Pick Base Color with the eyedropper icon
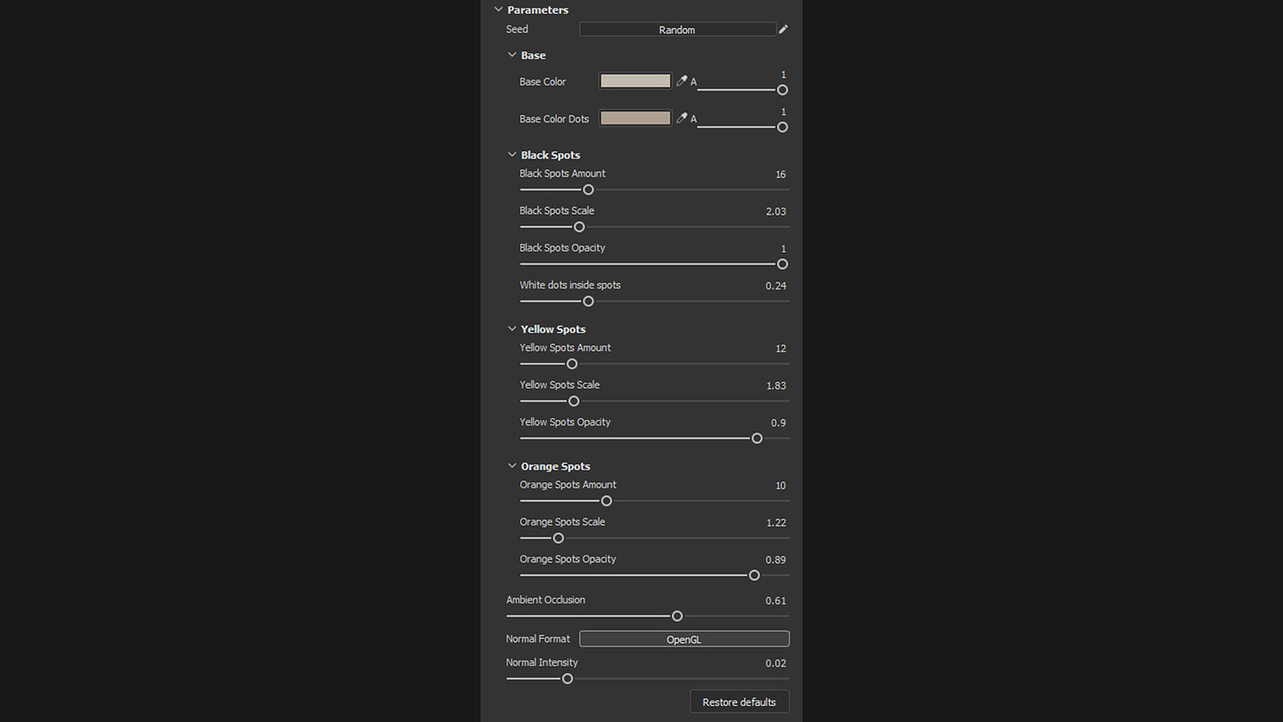 click(x=682, y=81)
